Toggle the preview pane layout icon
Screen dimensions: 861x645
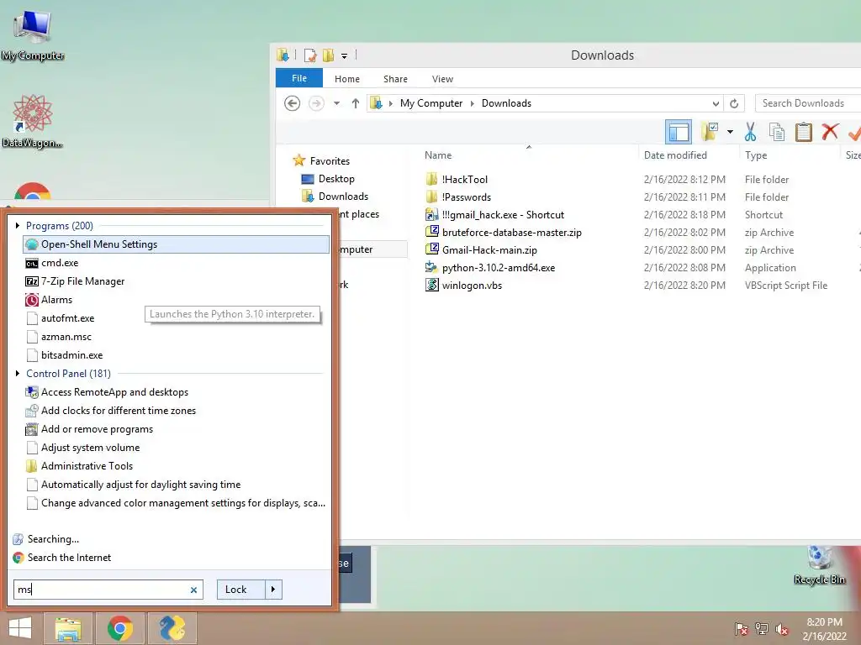(679, 132)
